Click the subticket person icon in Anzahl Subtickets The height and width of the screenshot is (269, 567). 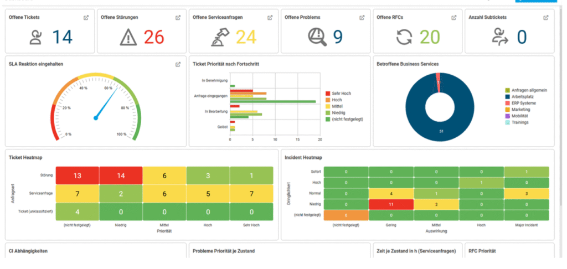point(501,38)
